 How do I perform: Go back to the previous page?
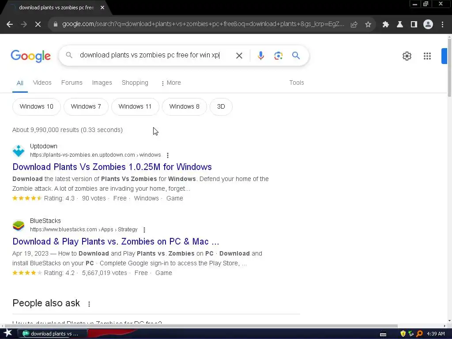click(10, 24)
